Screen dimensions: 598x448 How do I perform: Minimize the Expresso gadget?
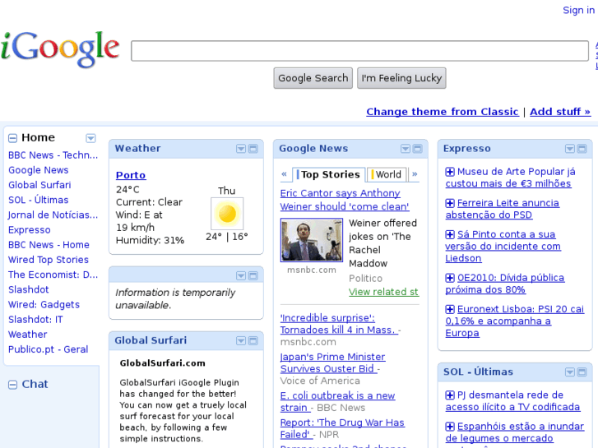tap(582, 149)
